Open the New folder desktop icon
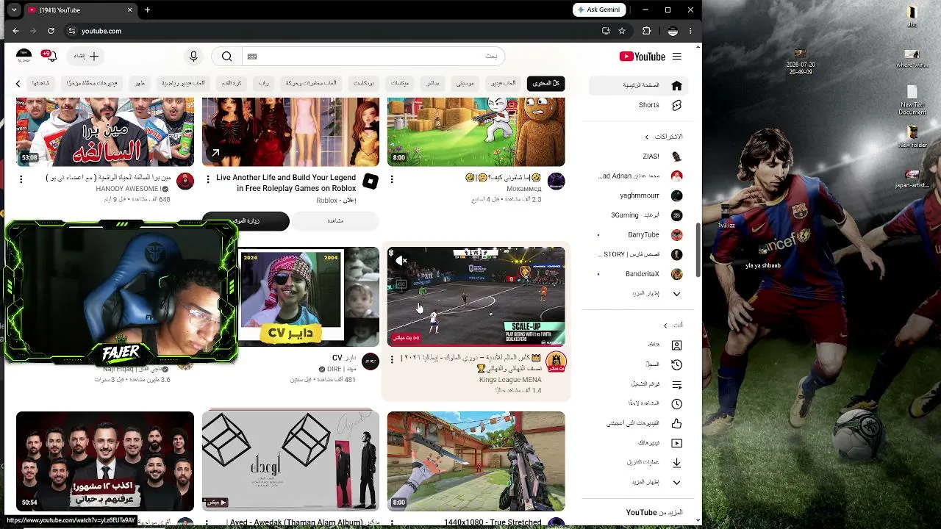 (913, 137)
